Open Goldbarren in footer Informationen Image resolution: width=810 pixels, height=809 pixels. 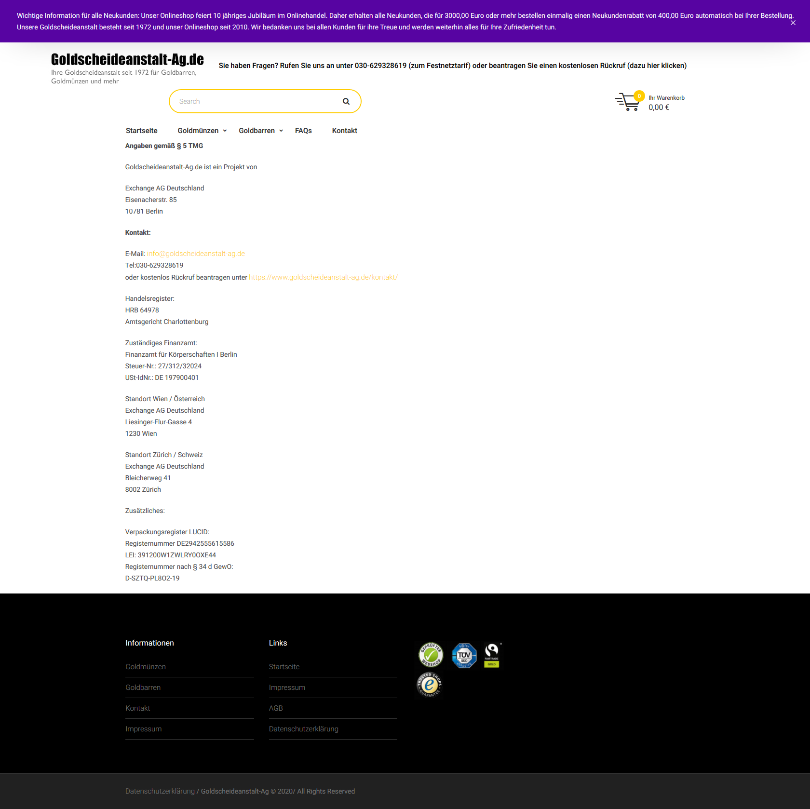coord(143,688)
